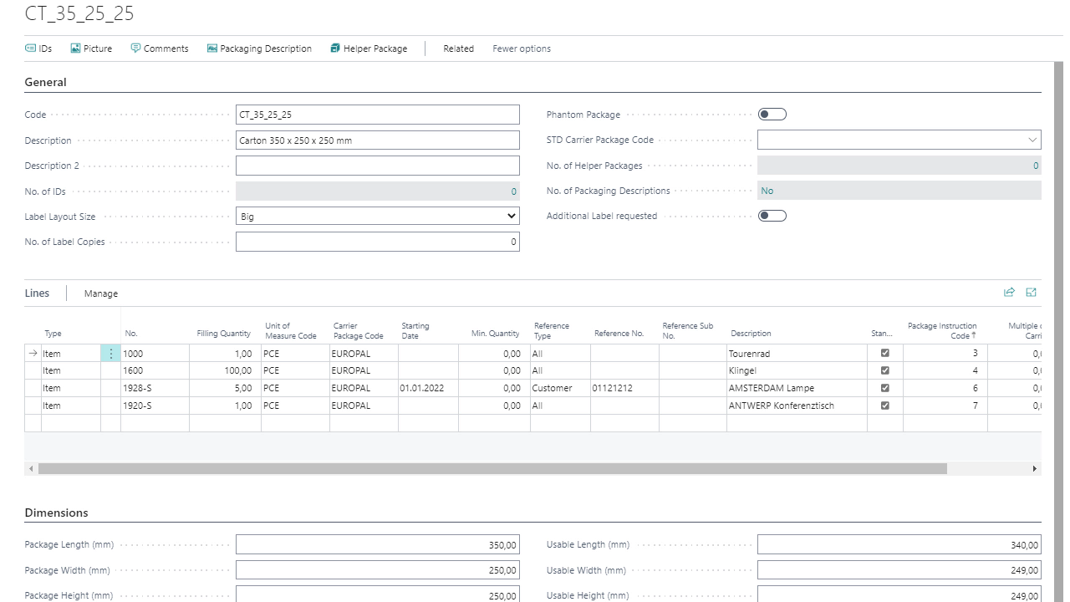Image resolution: width=1070 pixels, height=602 pixels.
Task: Open the Picture action
Action: [x=91, y=48]
